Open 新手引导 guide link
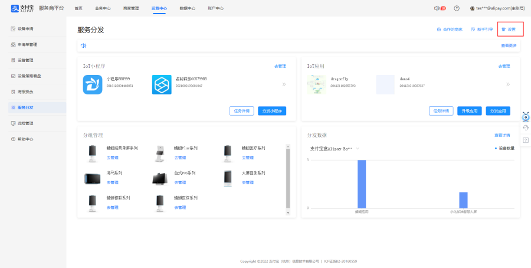531x268 pixels. point(482,30)
